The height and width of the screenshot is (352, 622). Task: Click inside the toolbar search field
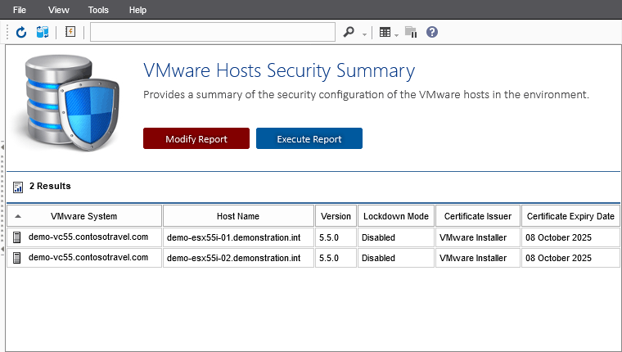(213, 32)
